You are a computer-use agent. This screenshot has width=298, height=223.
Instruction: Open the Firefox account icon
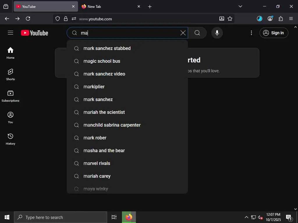pos(270,19)
